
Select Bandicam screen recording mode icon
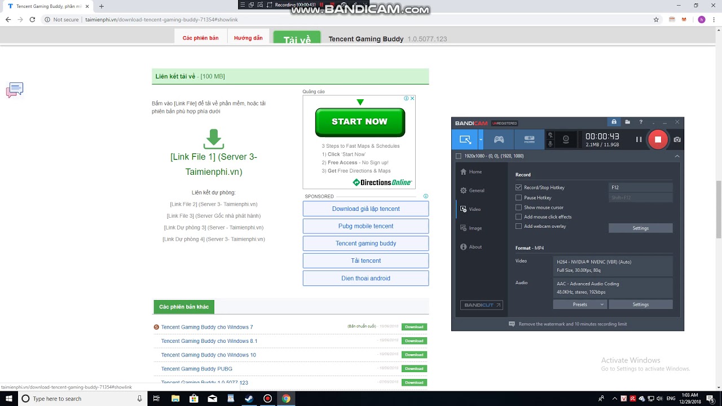[x=465, y=139]
